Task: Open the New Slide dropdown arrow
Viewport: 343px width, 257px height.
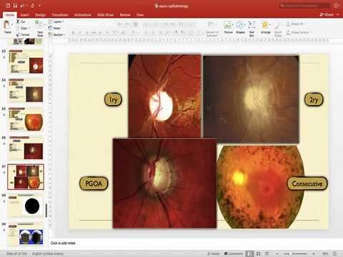Action: 45,24
